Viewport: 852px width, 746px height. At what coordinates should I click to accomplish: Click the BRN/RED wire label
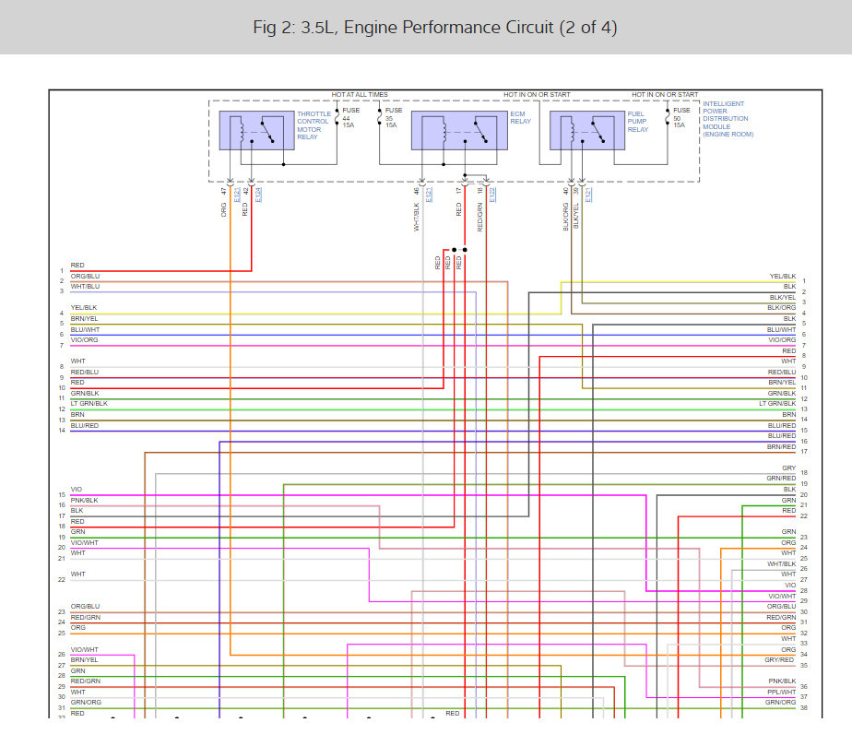781,446
